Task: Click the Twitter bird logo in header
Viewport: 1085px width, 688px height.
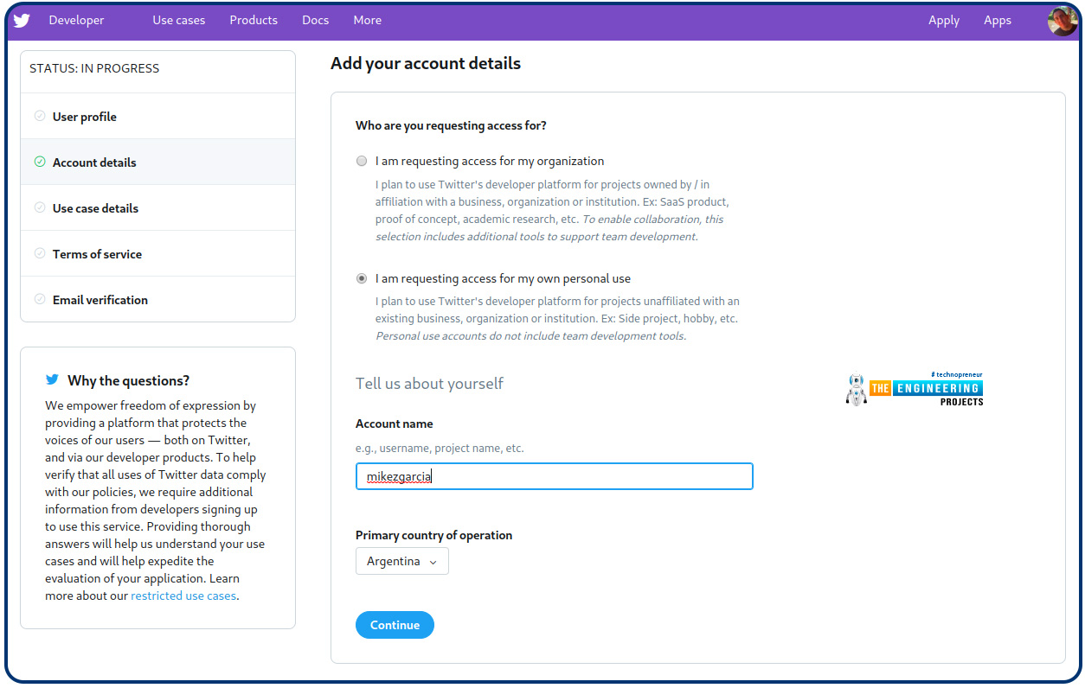Action: [x=22, y=21]
